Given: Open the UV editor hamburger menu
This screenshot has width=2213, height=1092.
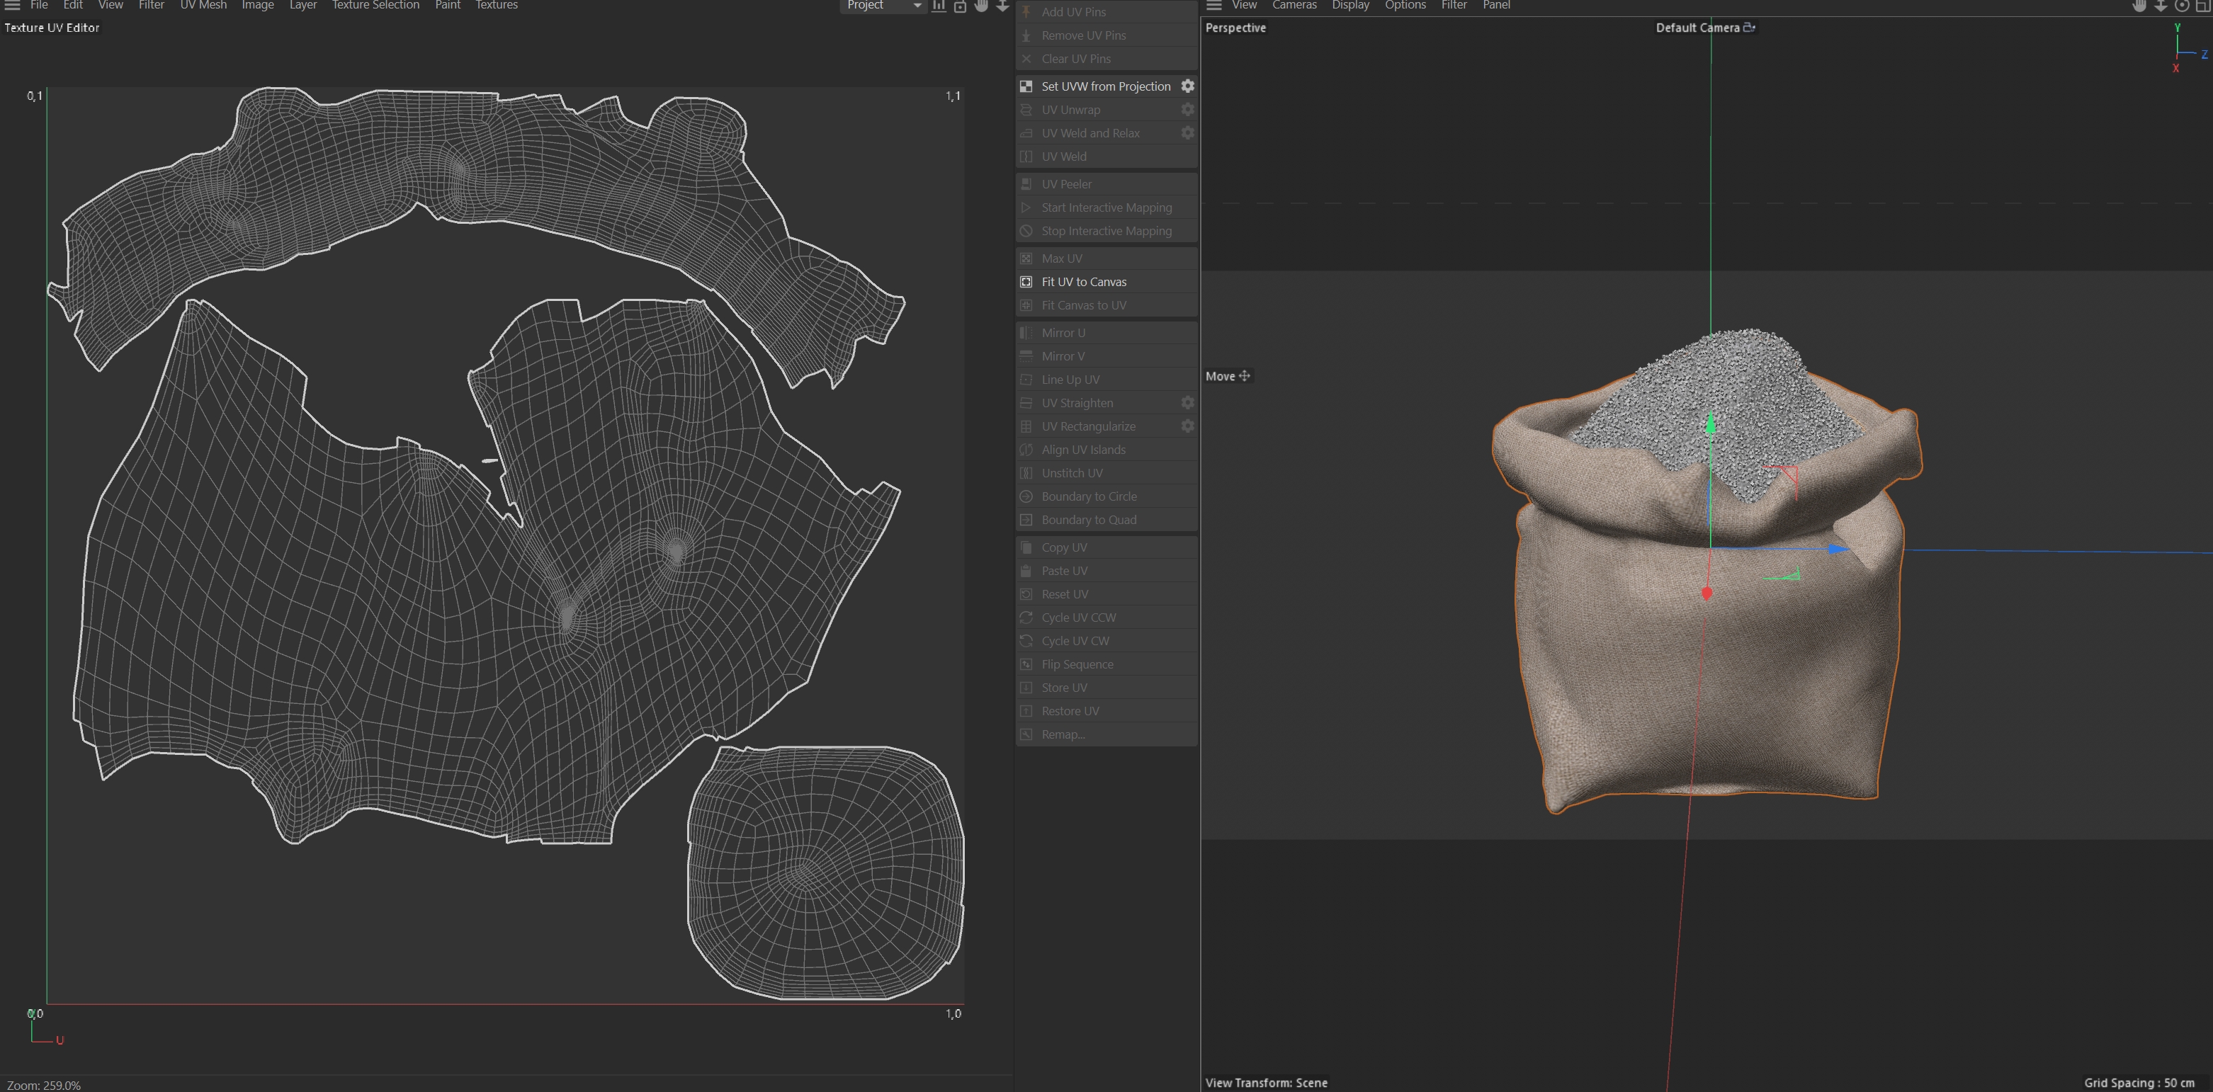Looking at the screenshot, I should [12, 5].
